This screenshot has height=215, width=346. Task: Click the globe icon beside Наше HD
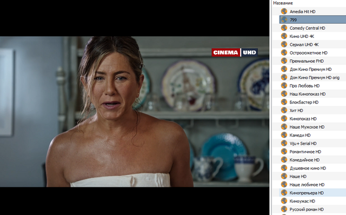(284, 176)
